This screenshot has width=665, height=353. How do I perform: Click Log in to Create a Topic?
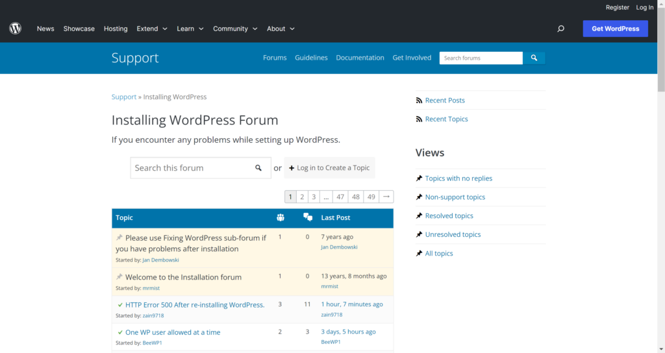click(329, 168)
